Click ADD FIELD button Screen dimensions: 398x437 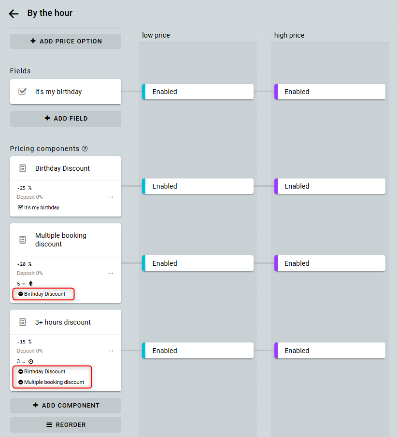tap(66, 119)
